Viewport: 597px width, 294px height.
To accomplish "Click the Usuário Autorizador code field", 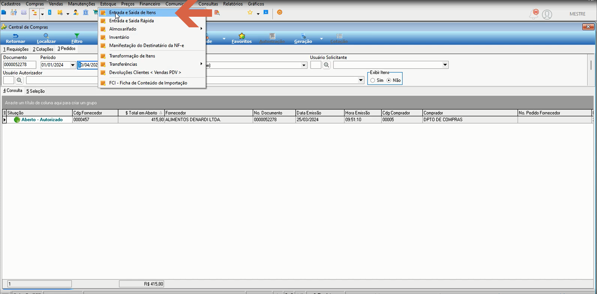I will click(x=8, y=80).
